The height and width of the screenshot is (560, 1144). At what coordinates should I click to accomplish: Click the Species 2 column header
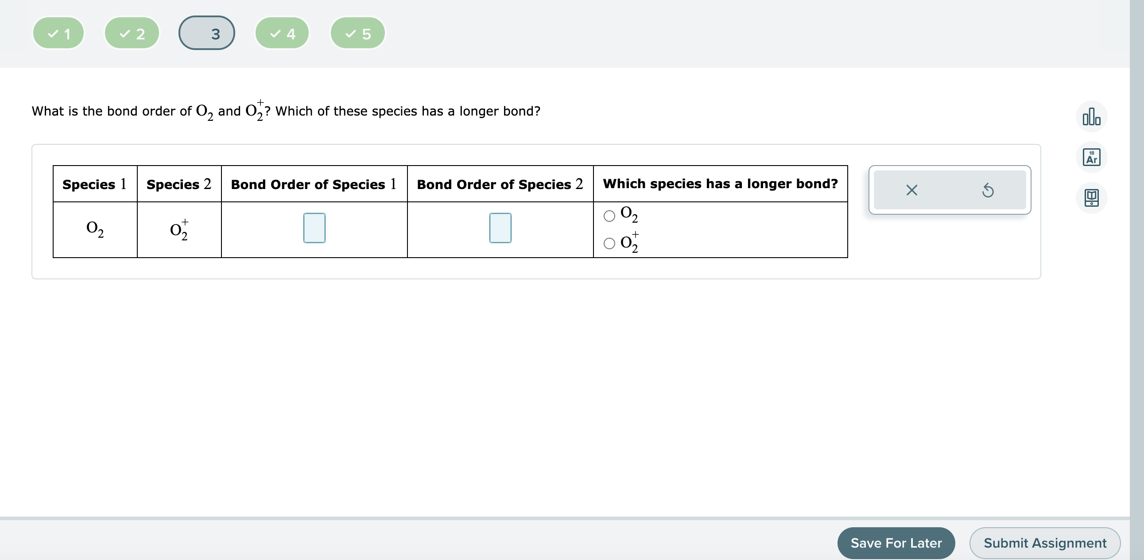click(178, 185)
